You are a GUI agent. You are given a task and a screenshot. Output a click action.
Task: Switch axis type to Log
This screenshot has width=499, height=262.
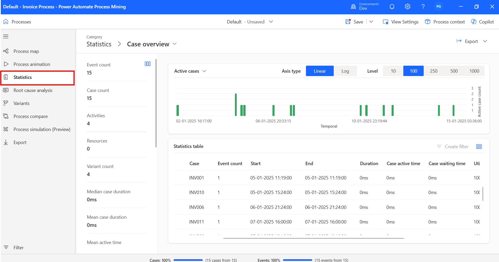(x=345, y=71)
